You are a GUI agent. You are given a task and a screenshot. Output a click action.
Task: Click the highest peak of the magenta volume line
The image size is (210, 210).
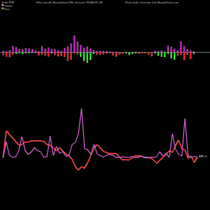[81, 109]
